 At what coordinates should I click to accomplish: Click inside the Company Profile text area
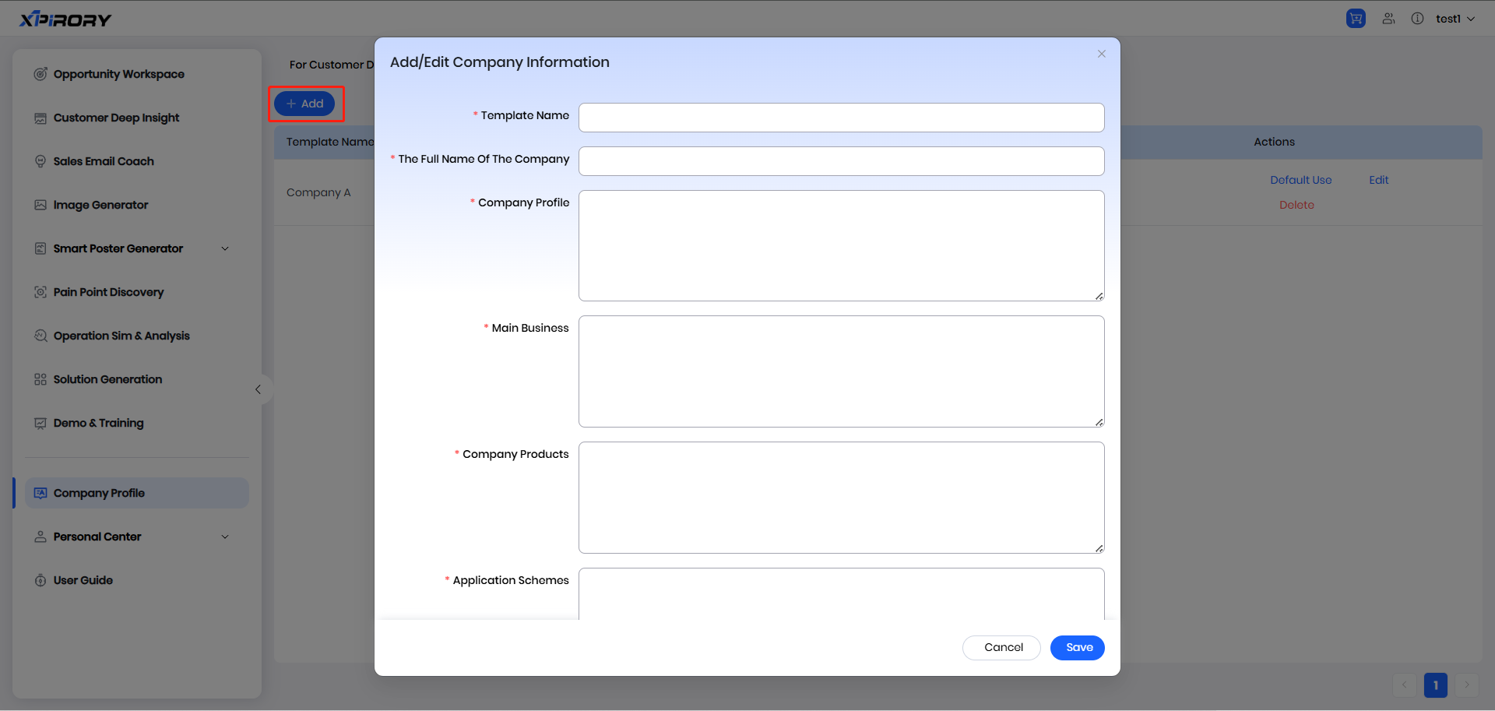click(x=841, y=245)
